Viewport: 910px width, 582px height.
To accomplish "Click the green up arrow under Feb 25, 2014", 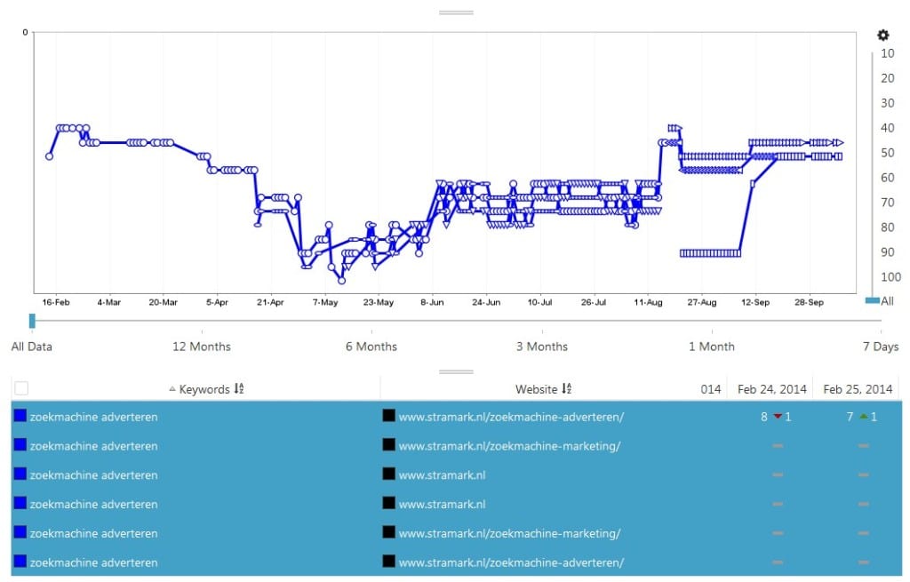I will point(864,417).
